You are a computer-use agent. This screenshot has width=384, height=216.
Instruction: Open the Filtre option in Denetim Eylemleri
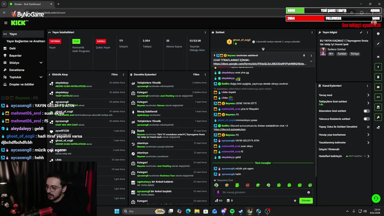[x=196, y=74]
